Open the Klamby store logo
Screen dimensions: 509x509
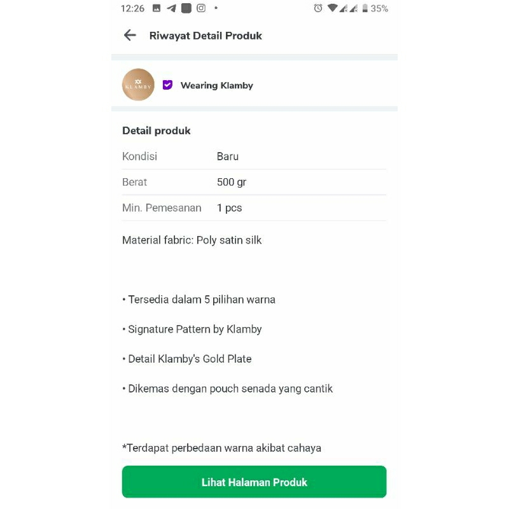click(x=138, y=85)
